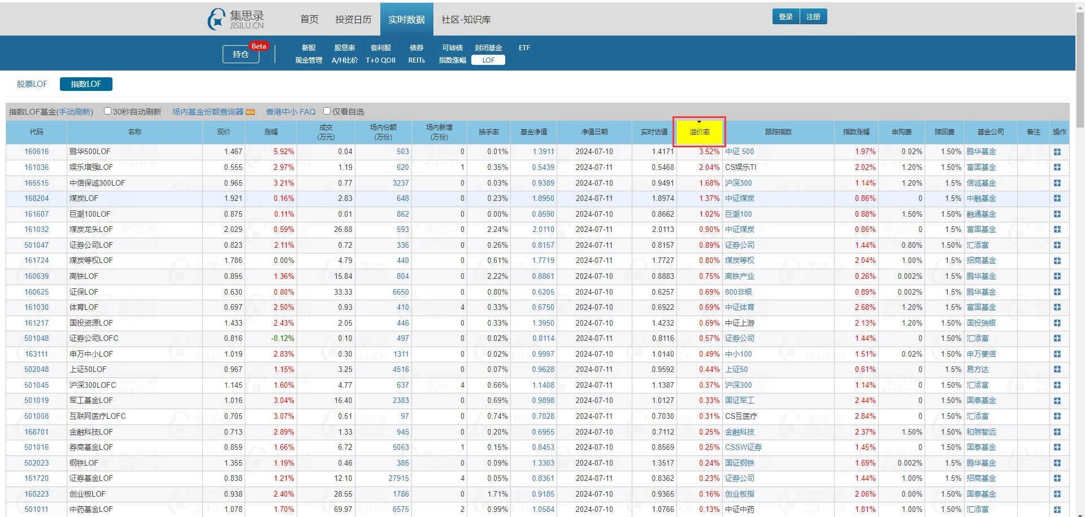The width and height of the screenshot is (1085, 517).
Task: Add 巨潮100LOF via its plus icon
Action: coord(1057,214)
